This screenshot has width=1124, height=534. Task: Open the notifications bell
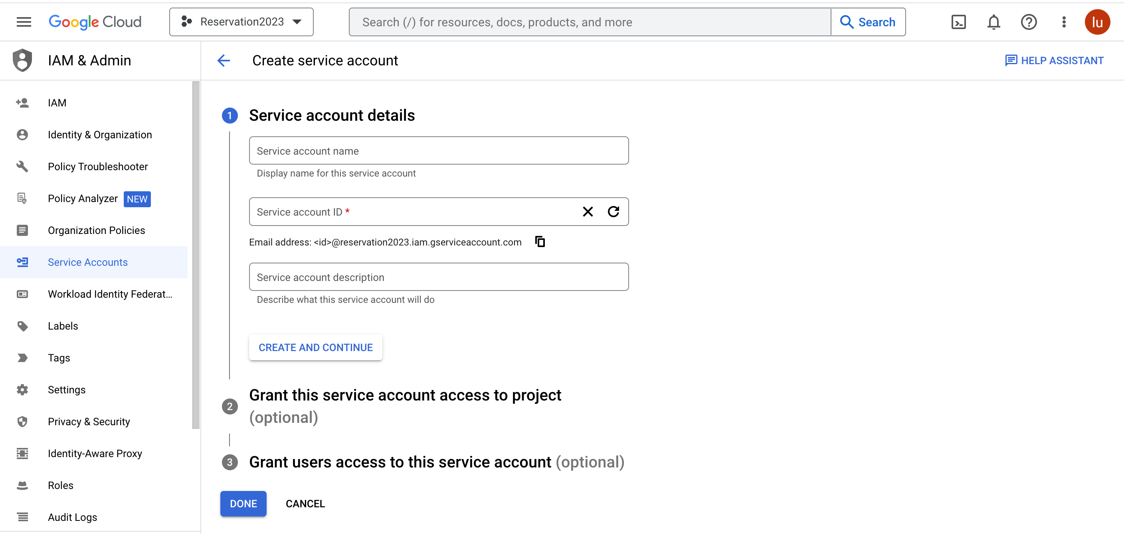pyautogui.click(x=993, y=22)
